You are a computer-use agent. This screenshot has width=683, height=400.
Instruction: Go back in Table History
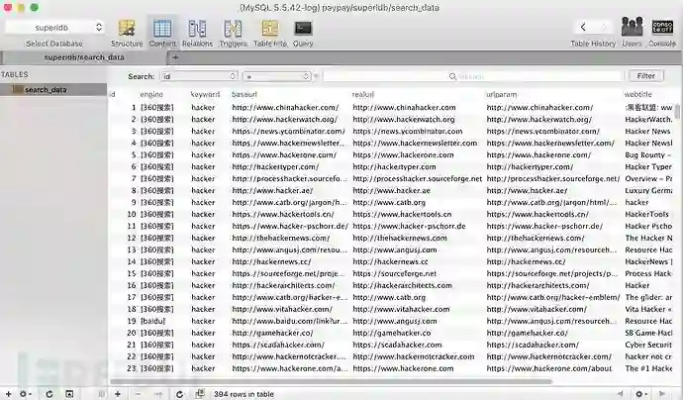(583, 27)
